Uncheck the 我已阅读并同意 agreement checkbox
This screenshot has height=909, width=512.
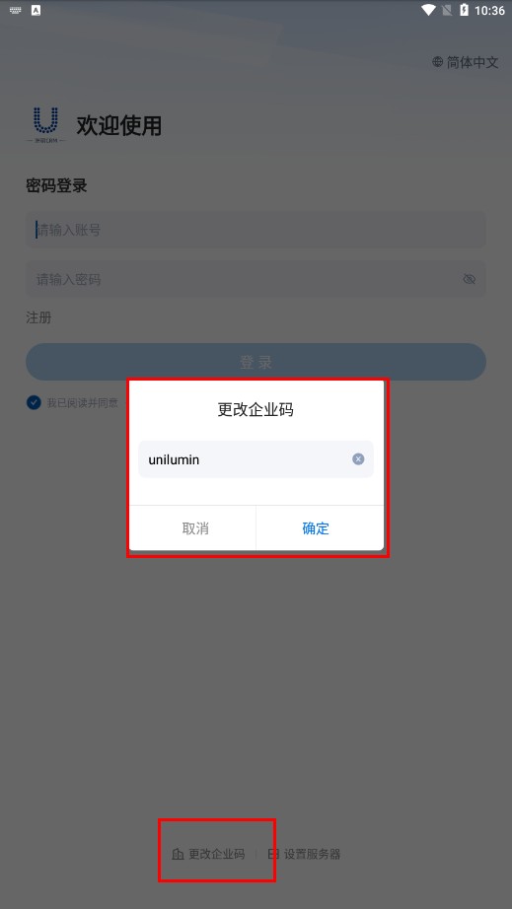[34, 402]
